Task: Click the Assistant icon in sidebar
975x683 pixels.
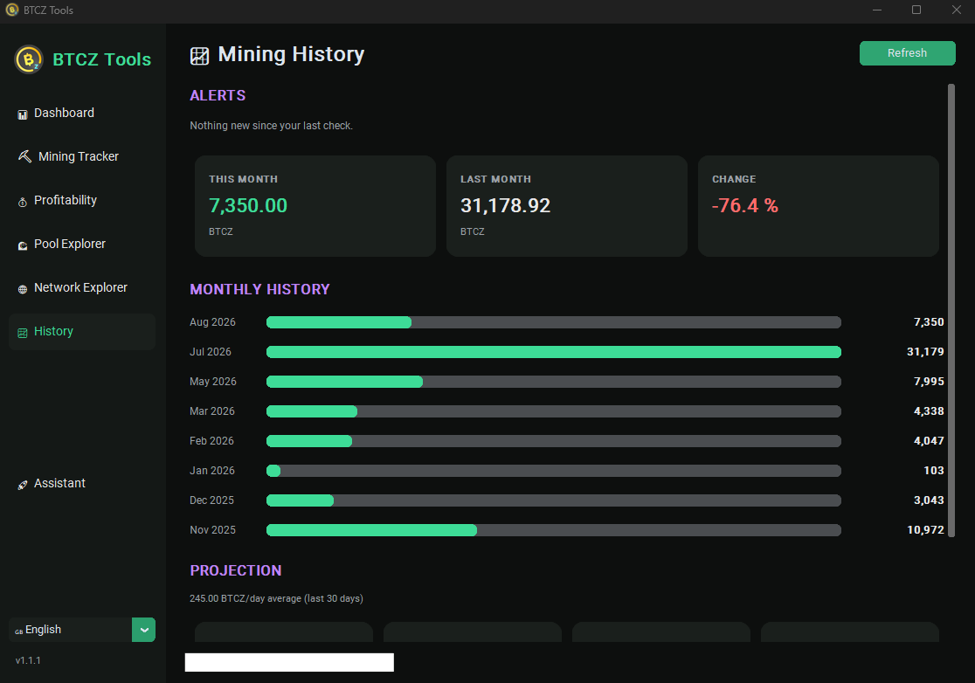Action: (23, 485)
